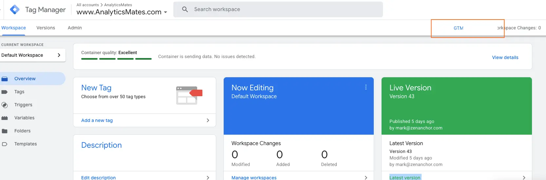Click the Container is sending data message

point(207,56)
